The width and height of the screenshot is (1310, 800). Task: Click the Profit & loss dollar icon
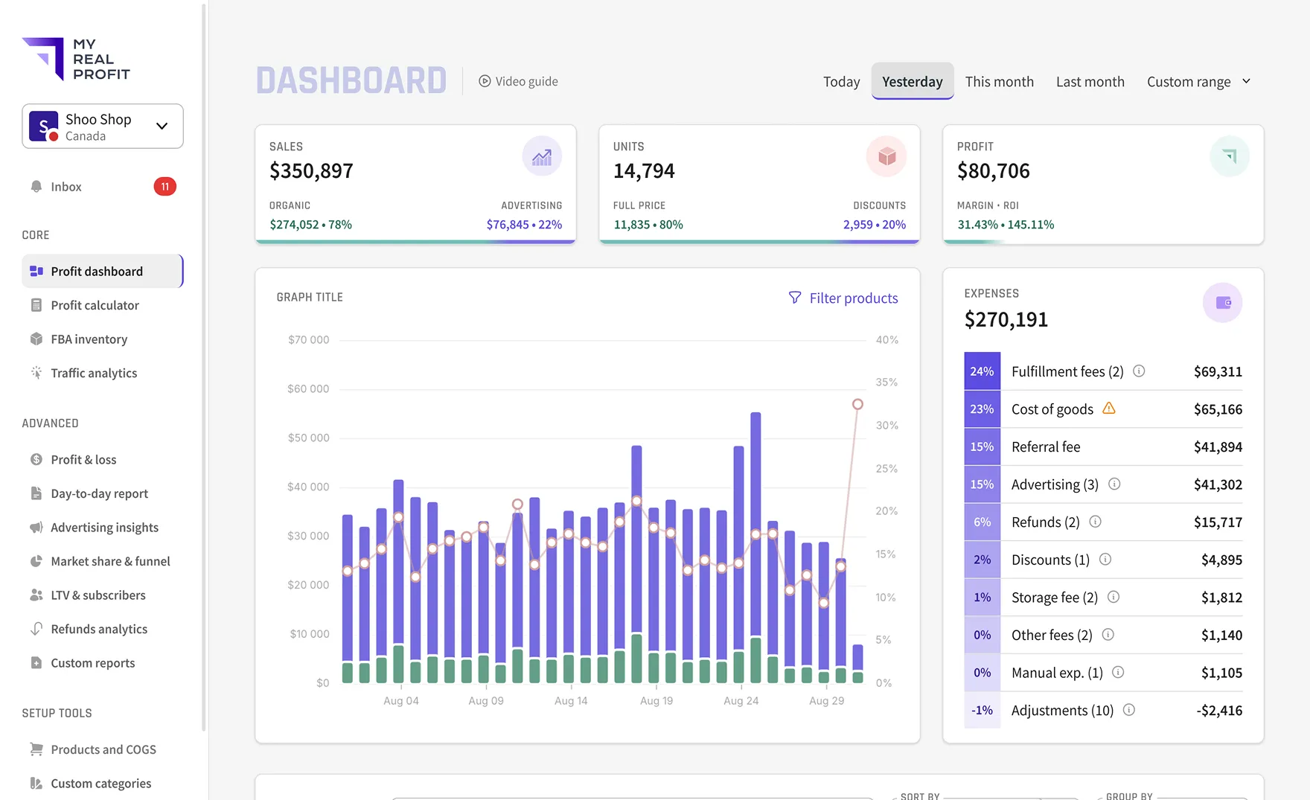point(36,460)
